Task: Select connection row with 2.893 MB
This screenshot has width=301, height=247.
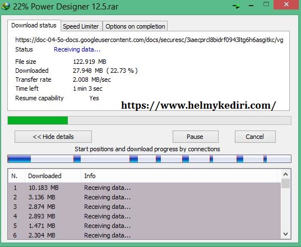Action: tap(144, 216)
